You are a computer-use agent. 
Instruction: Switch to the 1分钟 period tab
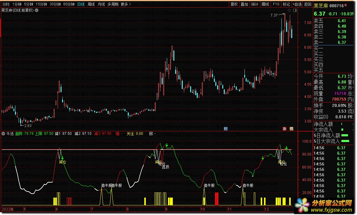17,4
